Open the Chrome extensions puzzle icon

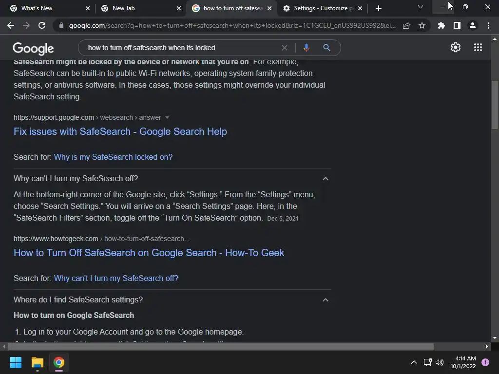point(441,25)
